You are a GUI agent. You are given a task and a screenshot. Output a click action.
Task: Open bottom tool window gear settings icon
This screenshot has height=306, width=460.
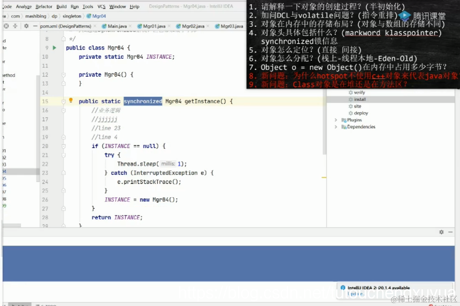pos(442,232)
